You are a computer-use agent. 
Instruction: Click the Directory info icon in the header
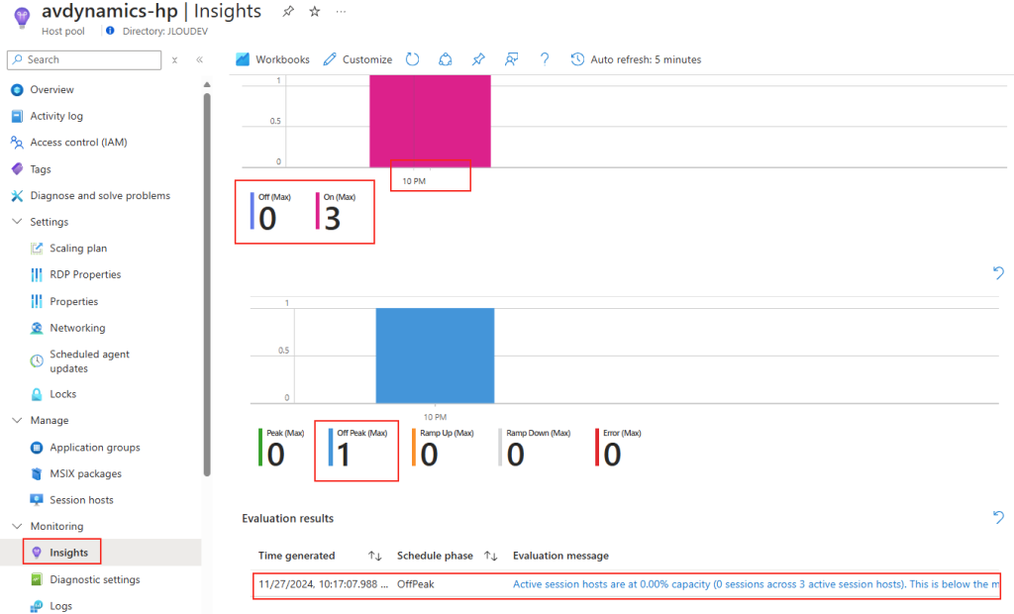[x=110, y=31]
